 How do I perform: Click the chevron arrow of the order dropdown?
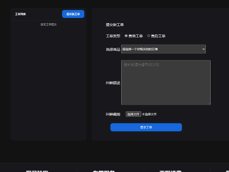point(203,49)
